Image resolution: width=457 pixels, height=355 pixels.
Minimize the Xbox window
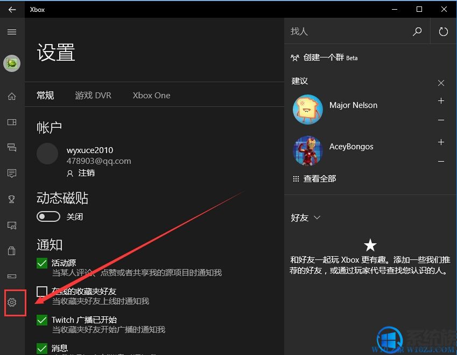pyautogui.click(x=395, y=9)
